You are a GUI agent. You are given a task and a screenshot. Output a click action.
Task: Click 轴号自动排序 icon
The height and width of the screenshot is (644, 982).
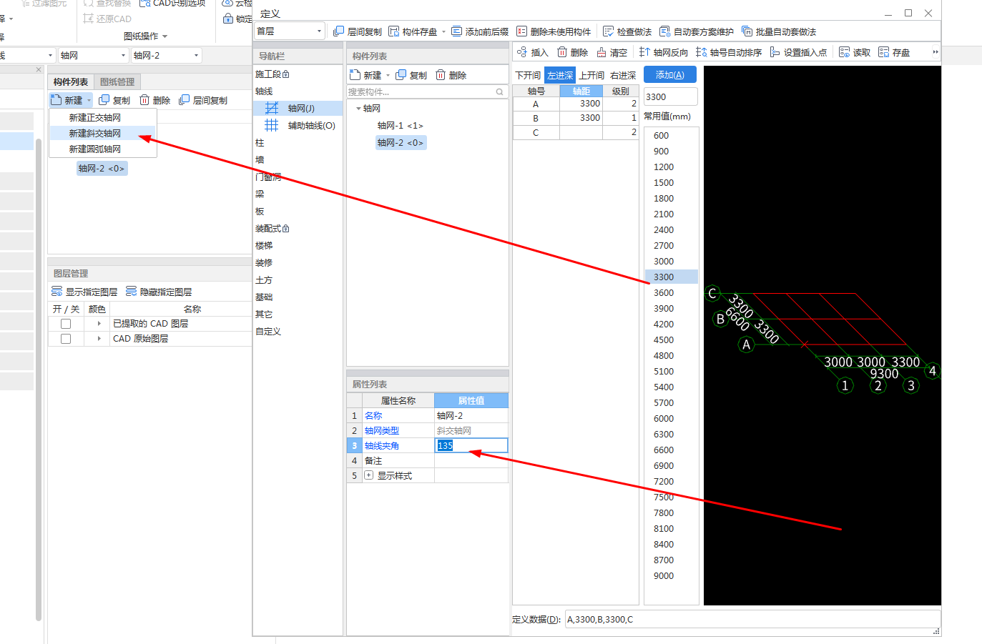coord(701,52)
